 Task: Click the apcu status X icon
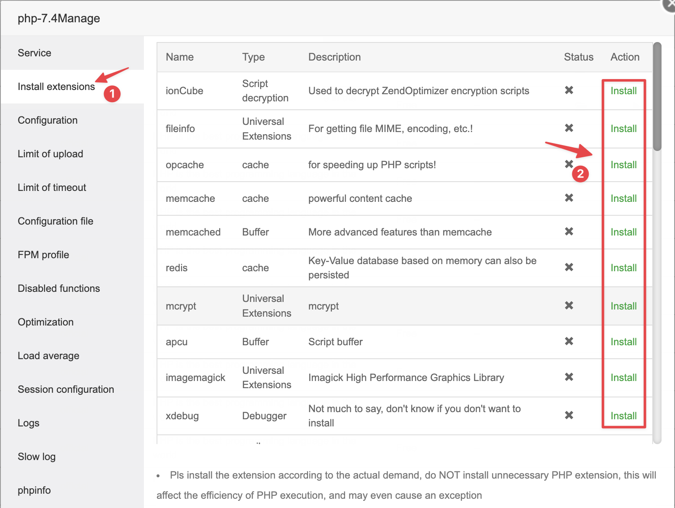coord(569,341)
